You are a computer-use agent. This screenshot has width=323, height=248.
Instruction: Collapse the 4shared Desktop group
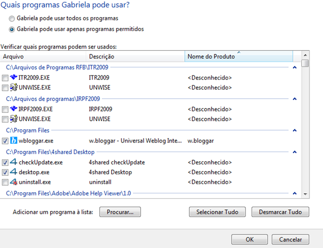295,152
